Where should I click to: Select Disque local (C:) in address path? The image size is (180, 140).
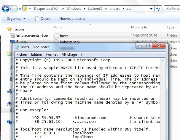click(x=47, y=9)
